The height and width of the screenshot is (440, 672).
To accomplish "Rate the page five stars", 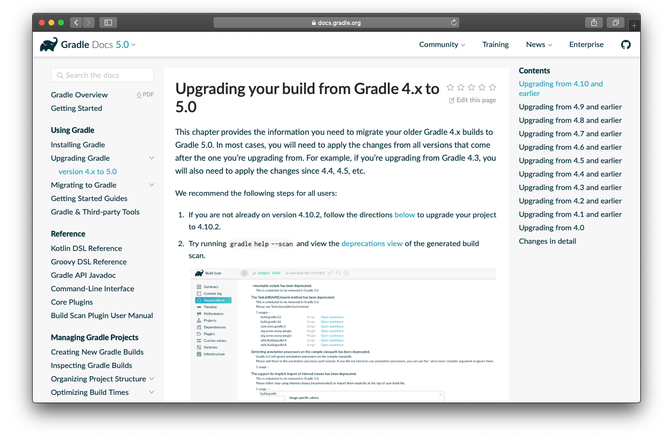I will [x=492, y=87].
